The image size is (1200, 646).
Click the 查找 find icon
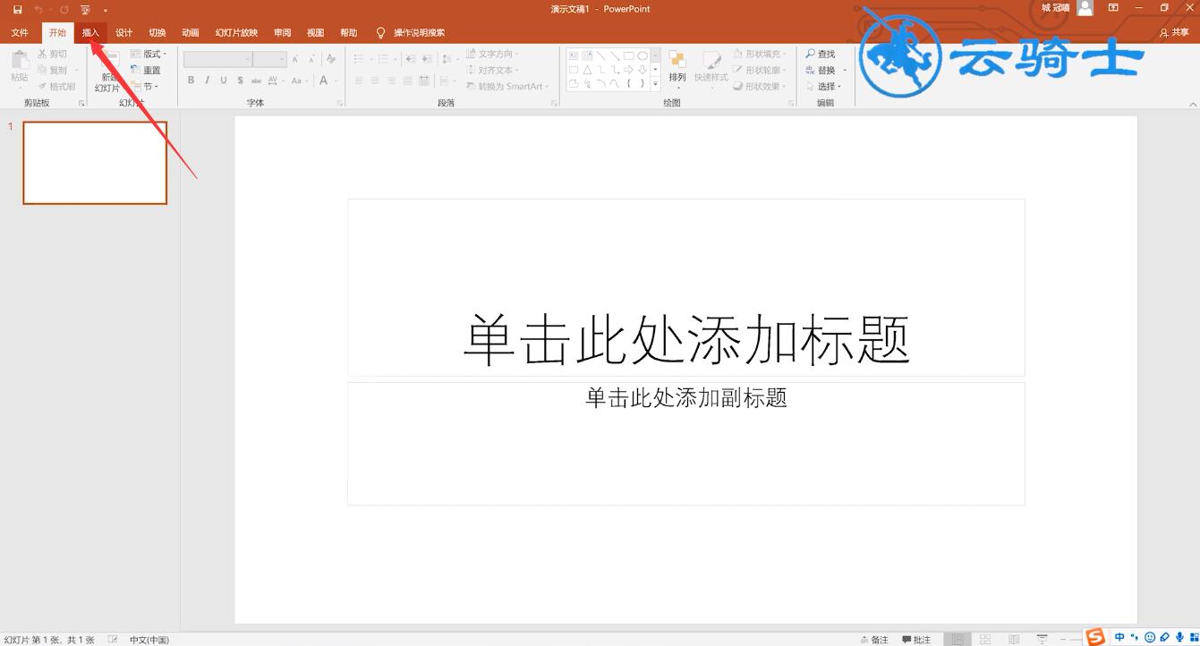[820, 54]
